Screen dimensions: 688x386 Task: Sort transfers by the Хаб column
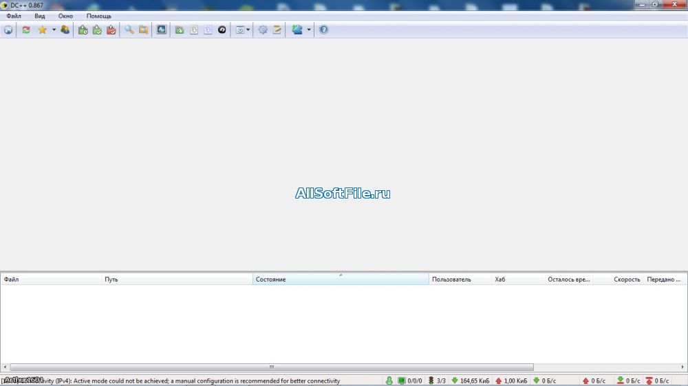click(518, 279)
